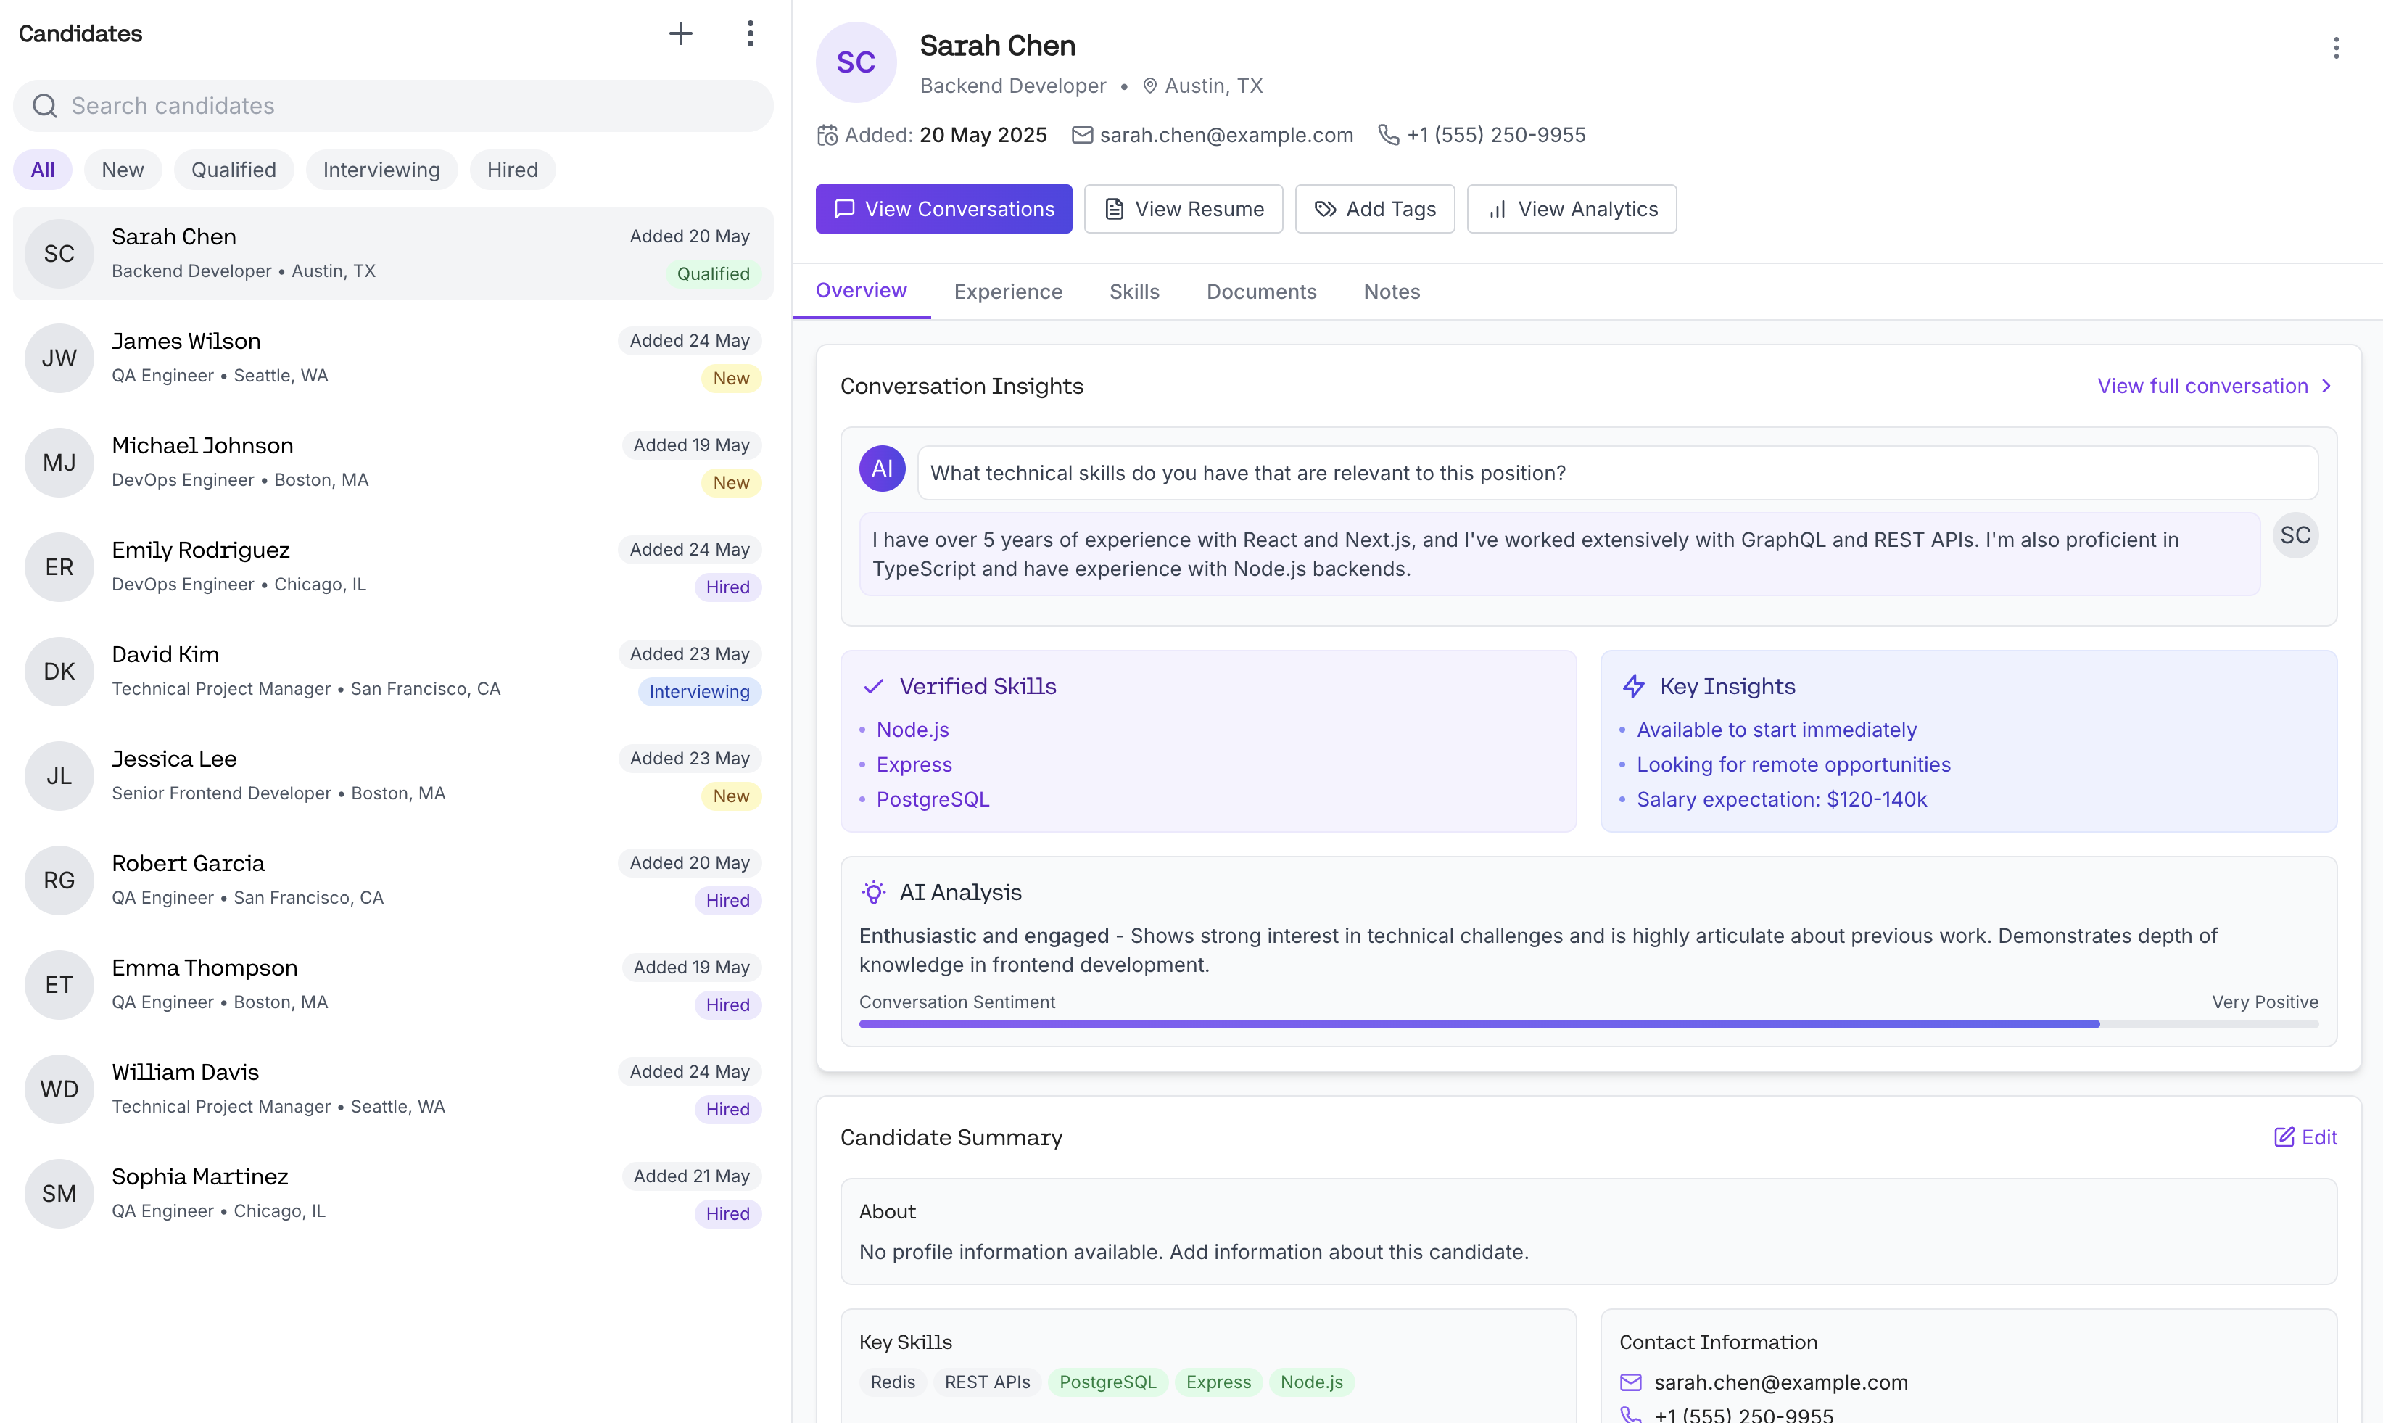
Task: Select the Hired filter chip
Action: [512, 170]
